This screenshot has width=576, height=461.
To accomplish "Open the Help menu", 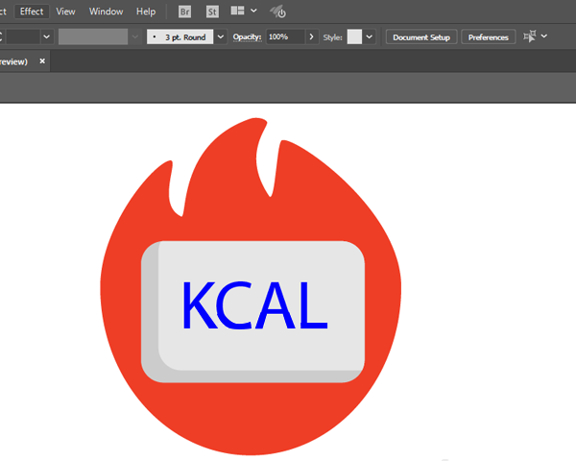I will pos(146,12).
